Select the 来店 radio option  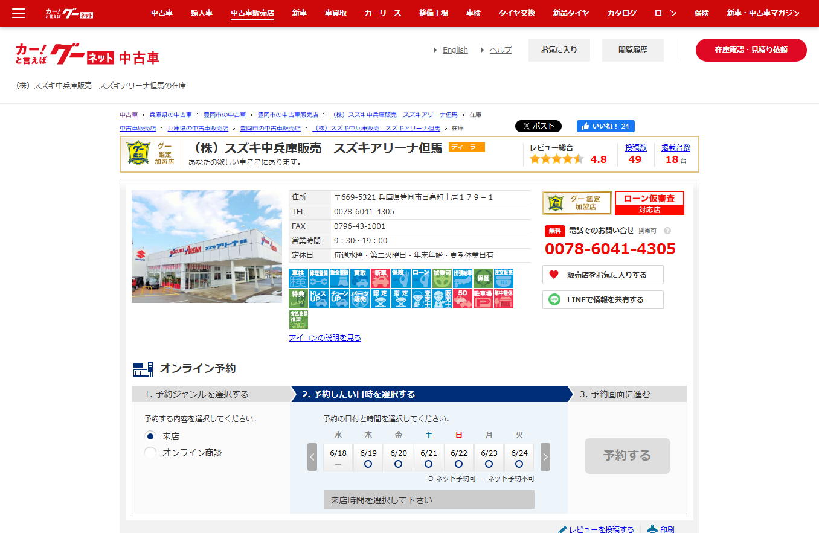[150, 436]
